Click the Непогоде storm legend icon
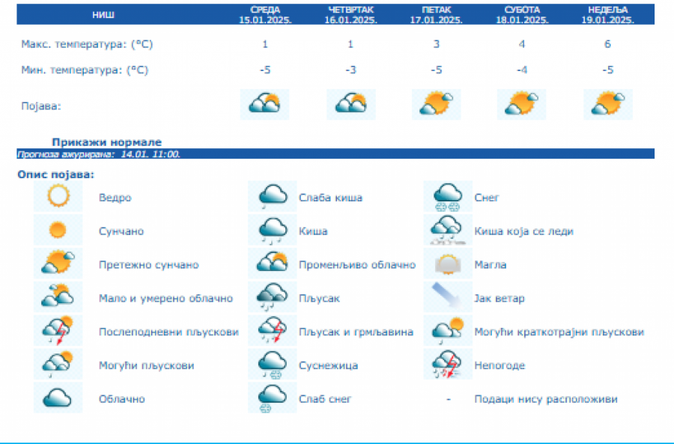This screenshot has height=444, width=674. (448, 365)
